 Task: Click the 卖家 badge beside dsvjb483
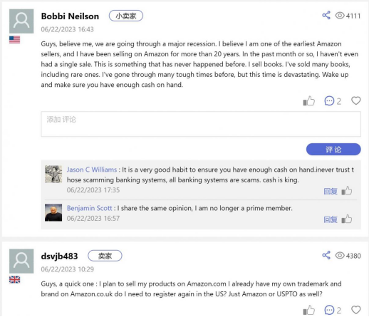tap(105, 256)
